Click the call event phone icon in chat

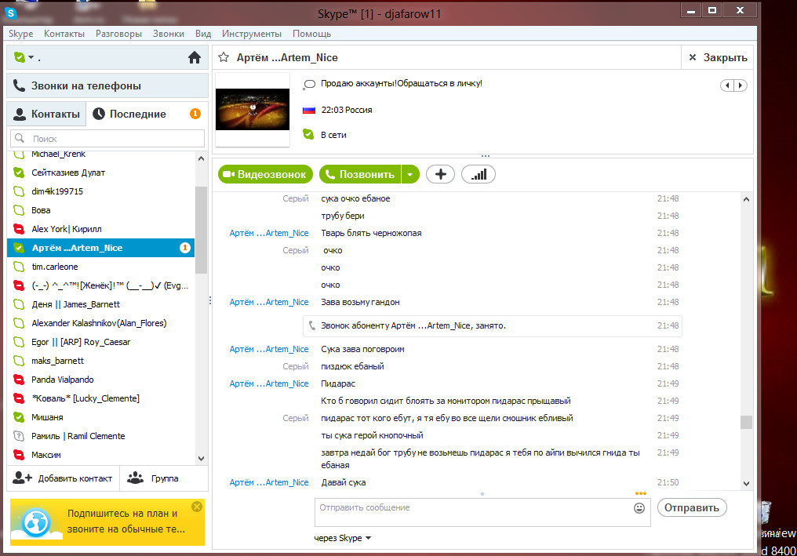(x=312, y=325)
